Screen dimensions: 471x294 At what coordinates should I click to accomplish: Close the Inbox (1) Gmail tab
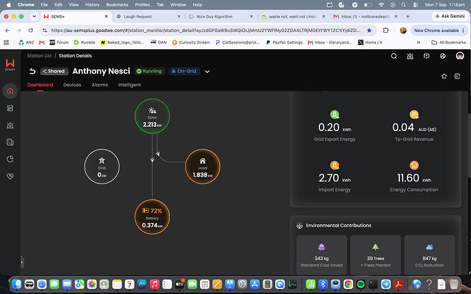coord(396,16)
